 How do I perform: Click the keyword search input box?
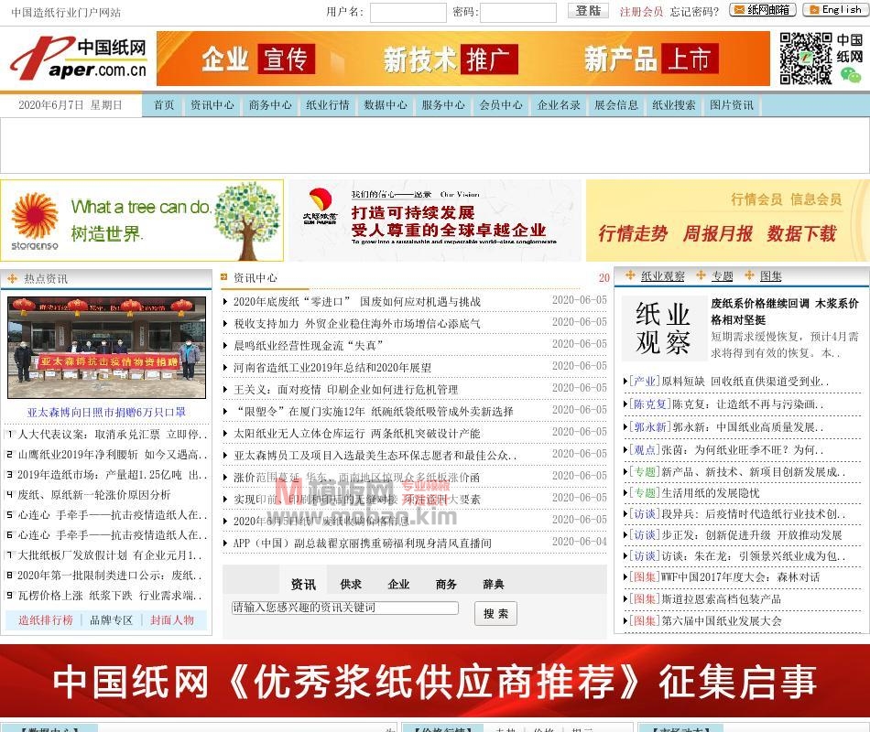point(345,608)
